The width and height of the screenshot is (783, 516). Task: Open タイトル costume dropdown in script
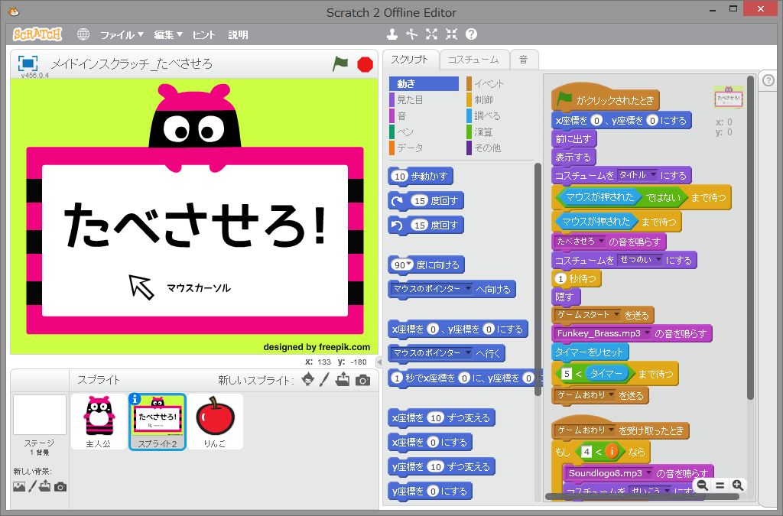point(653,175)
